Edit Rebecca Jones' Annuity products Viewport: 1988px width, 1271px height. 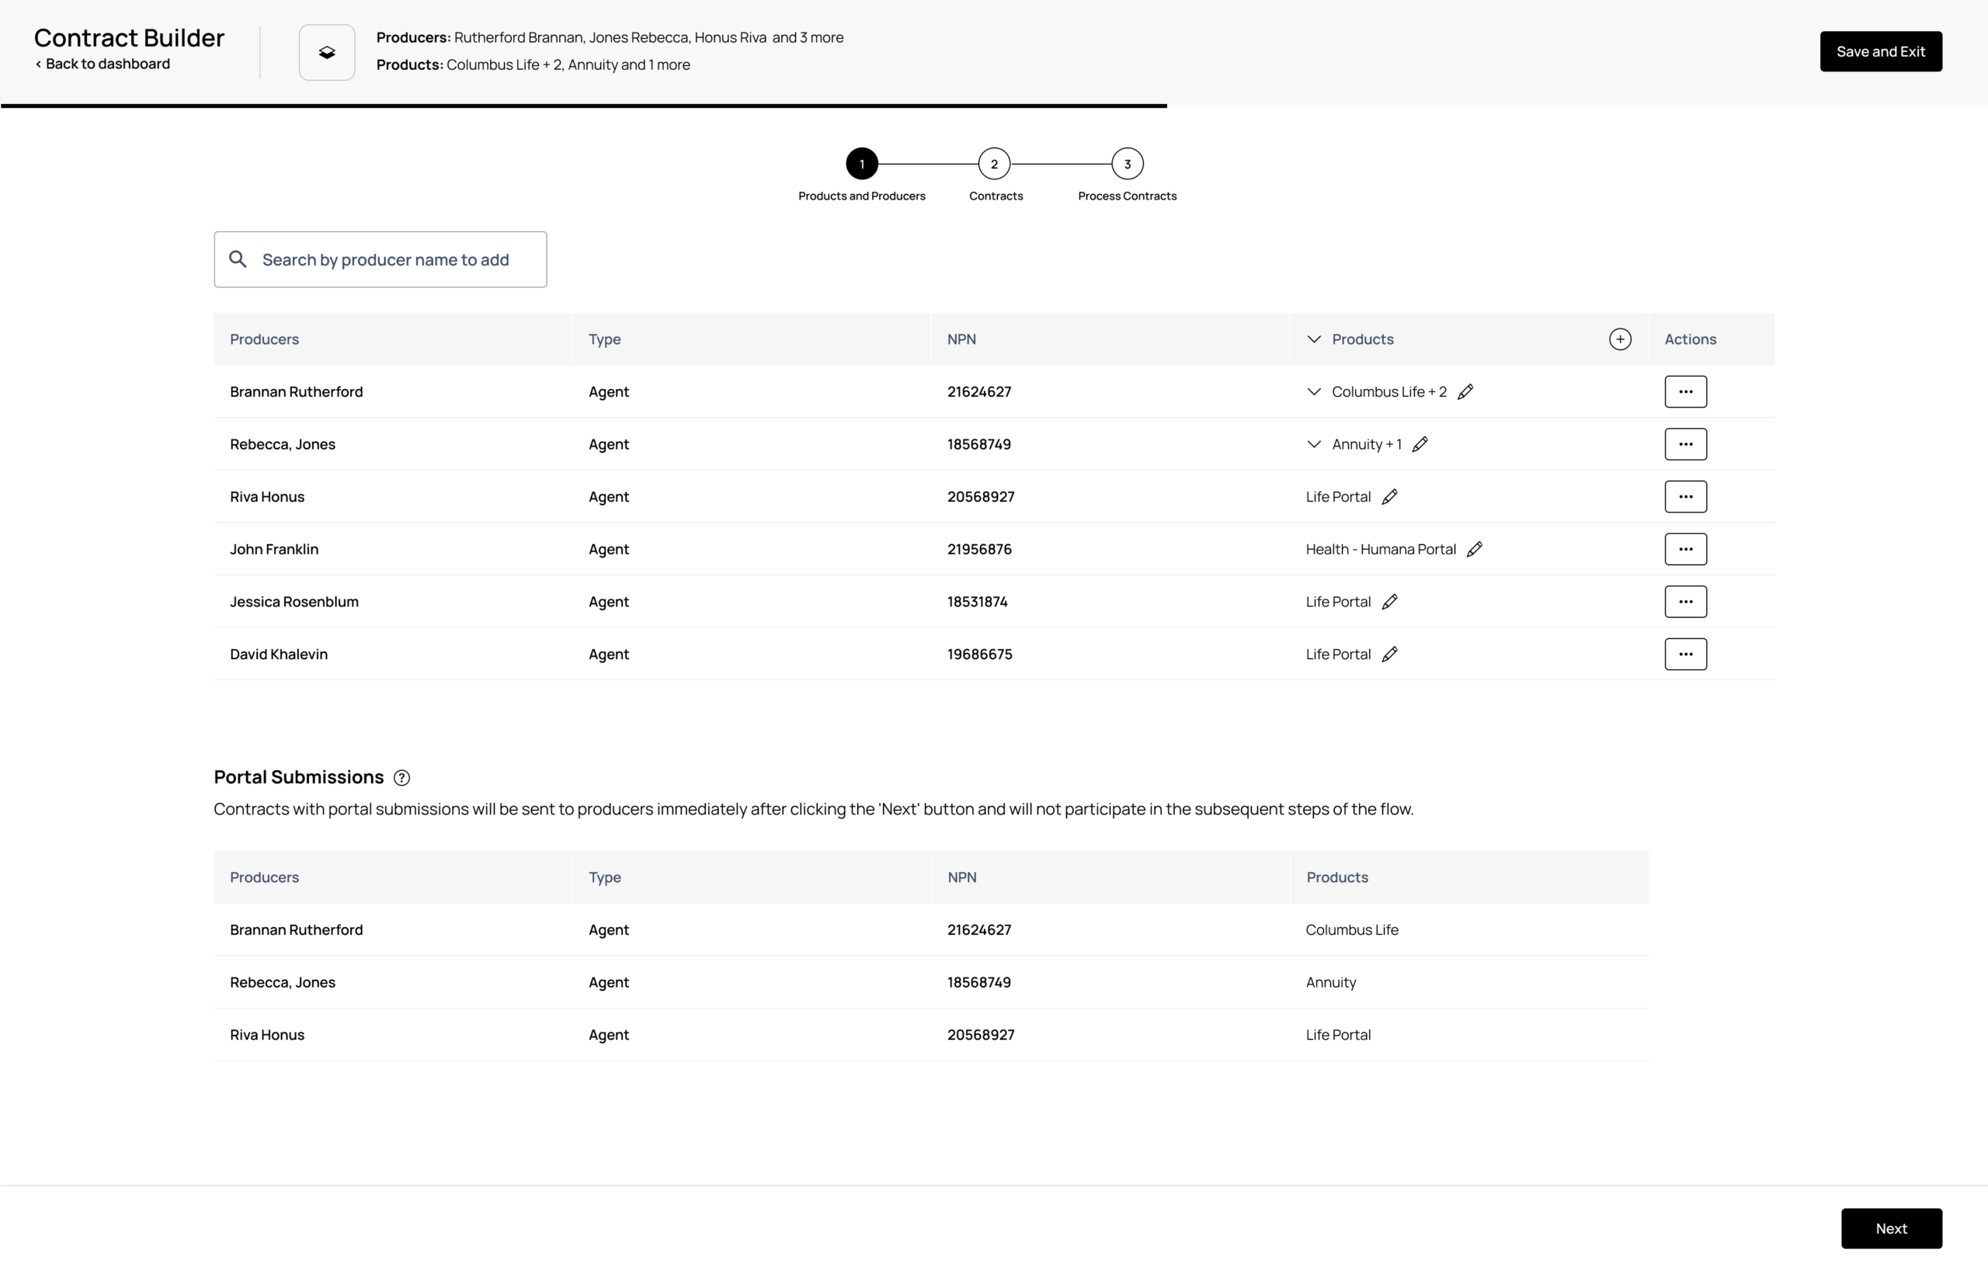[1420, 444]
